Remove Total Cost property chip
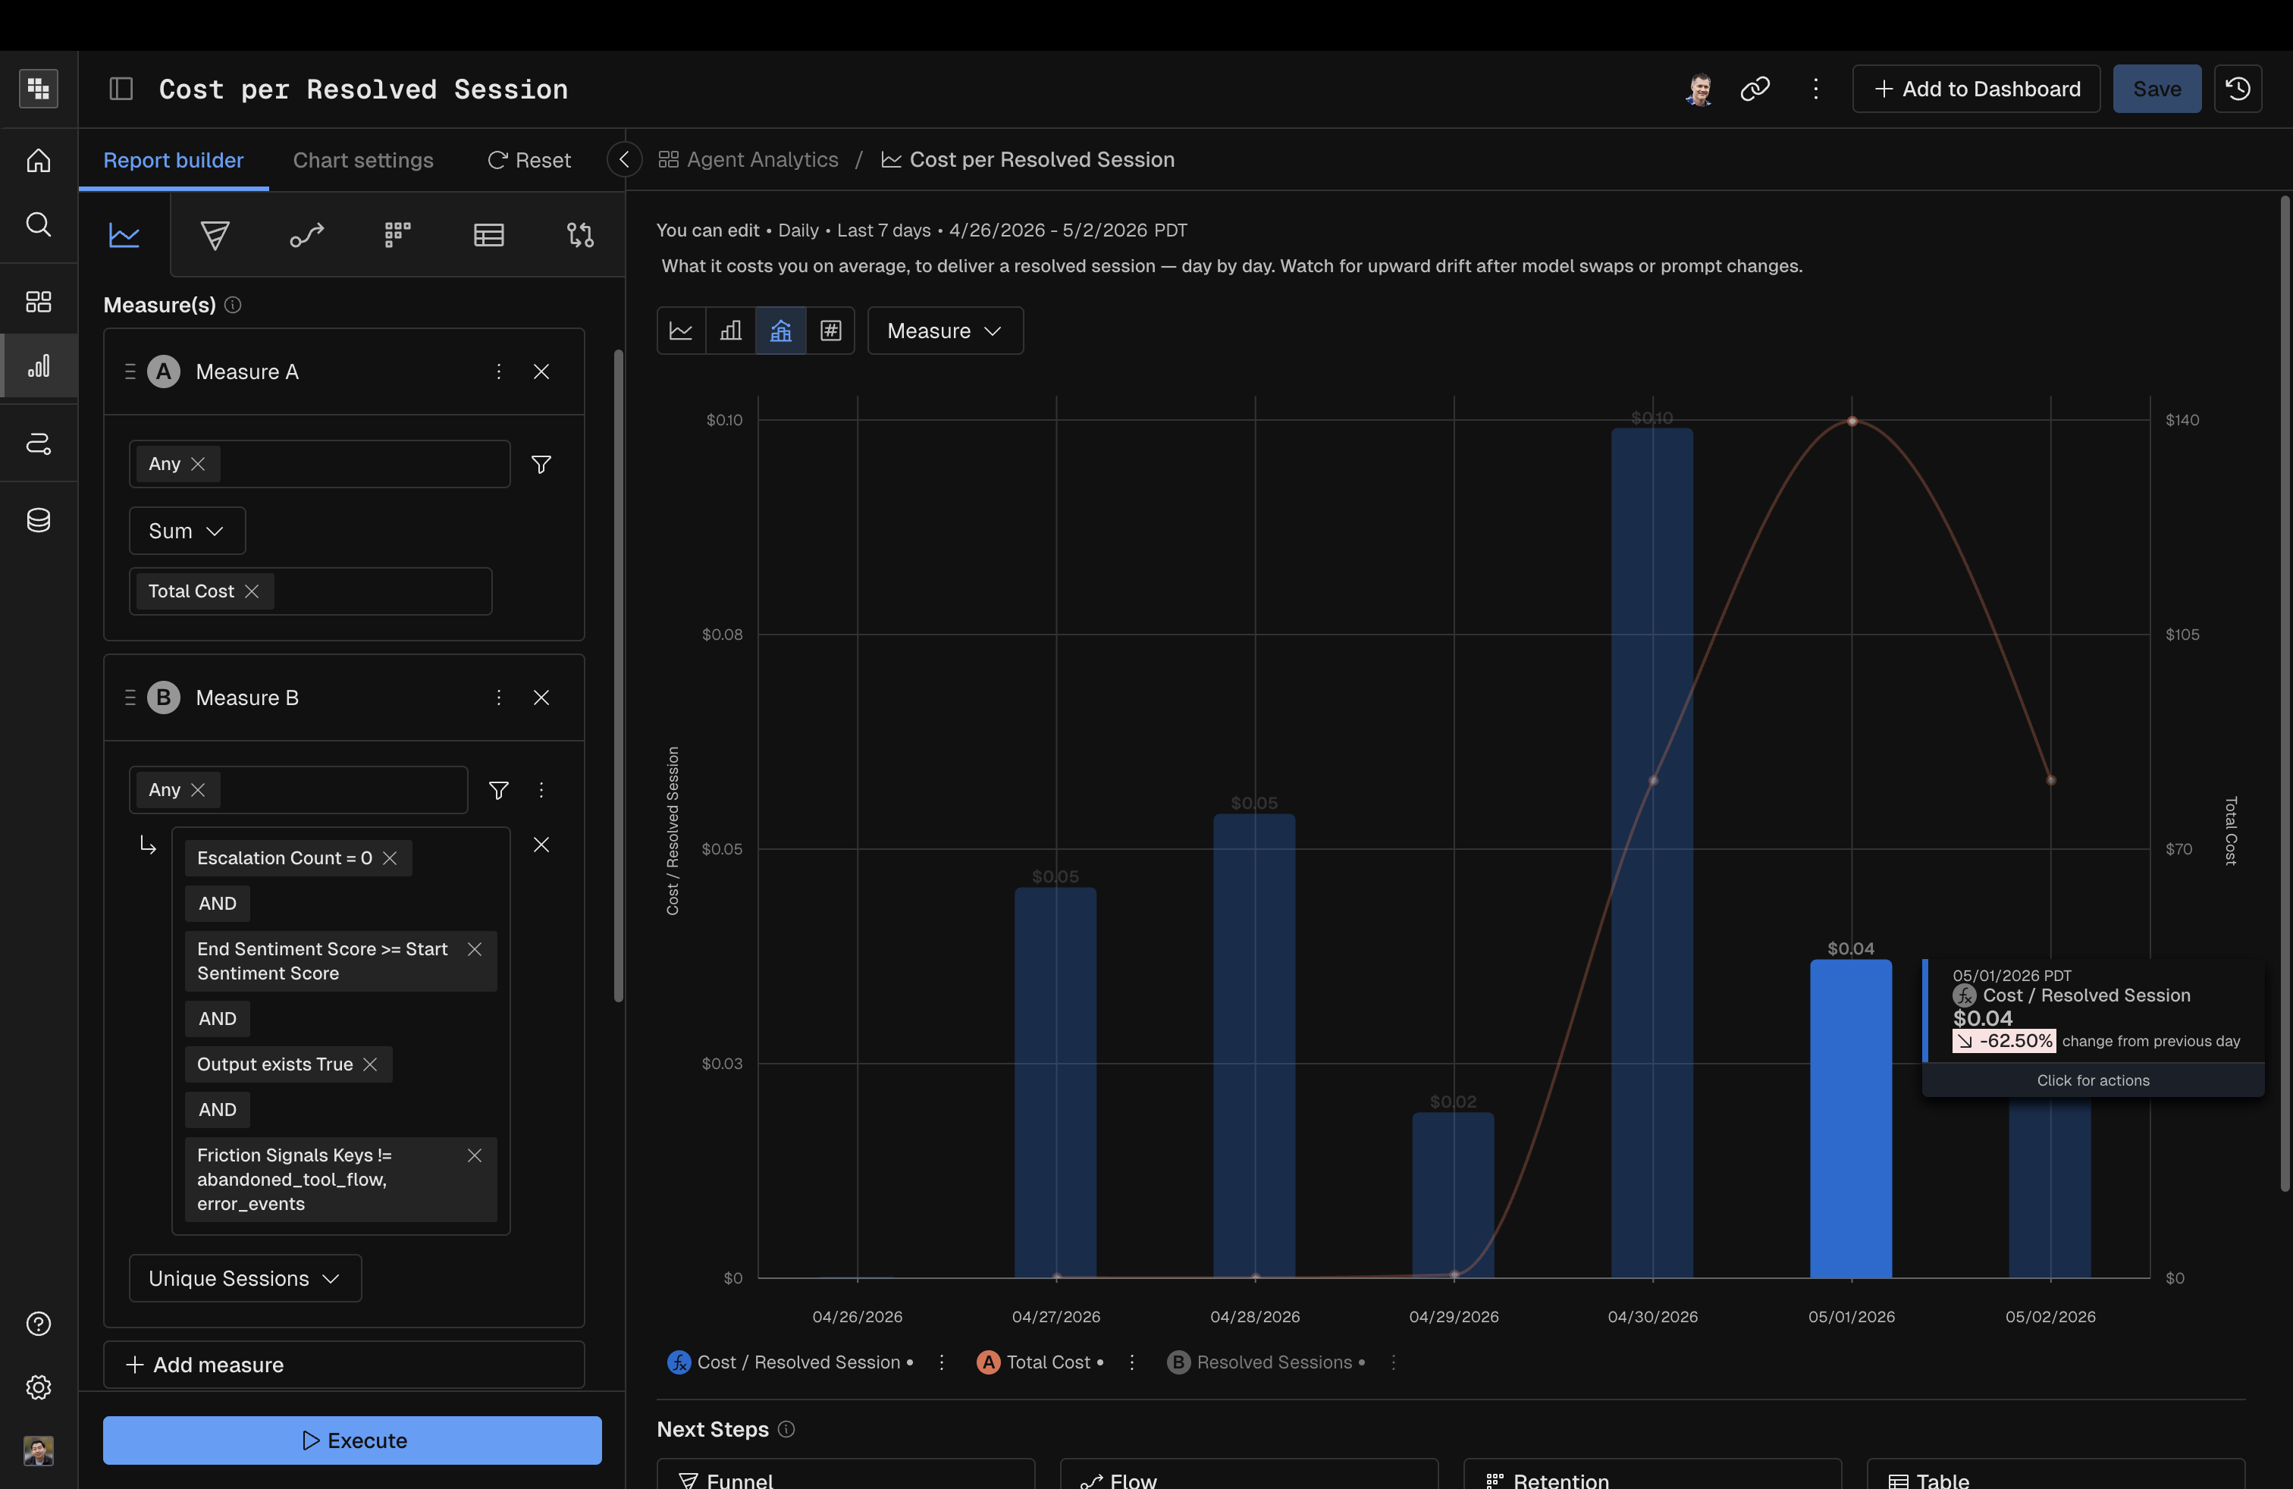Image resolution: width=2293 pixels, height=1489 pixels. pos(252,591)
